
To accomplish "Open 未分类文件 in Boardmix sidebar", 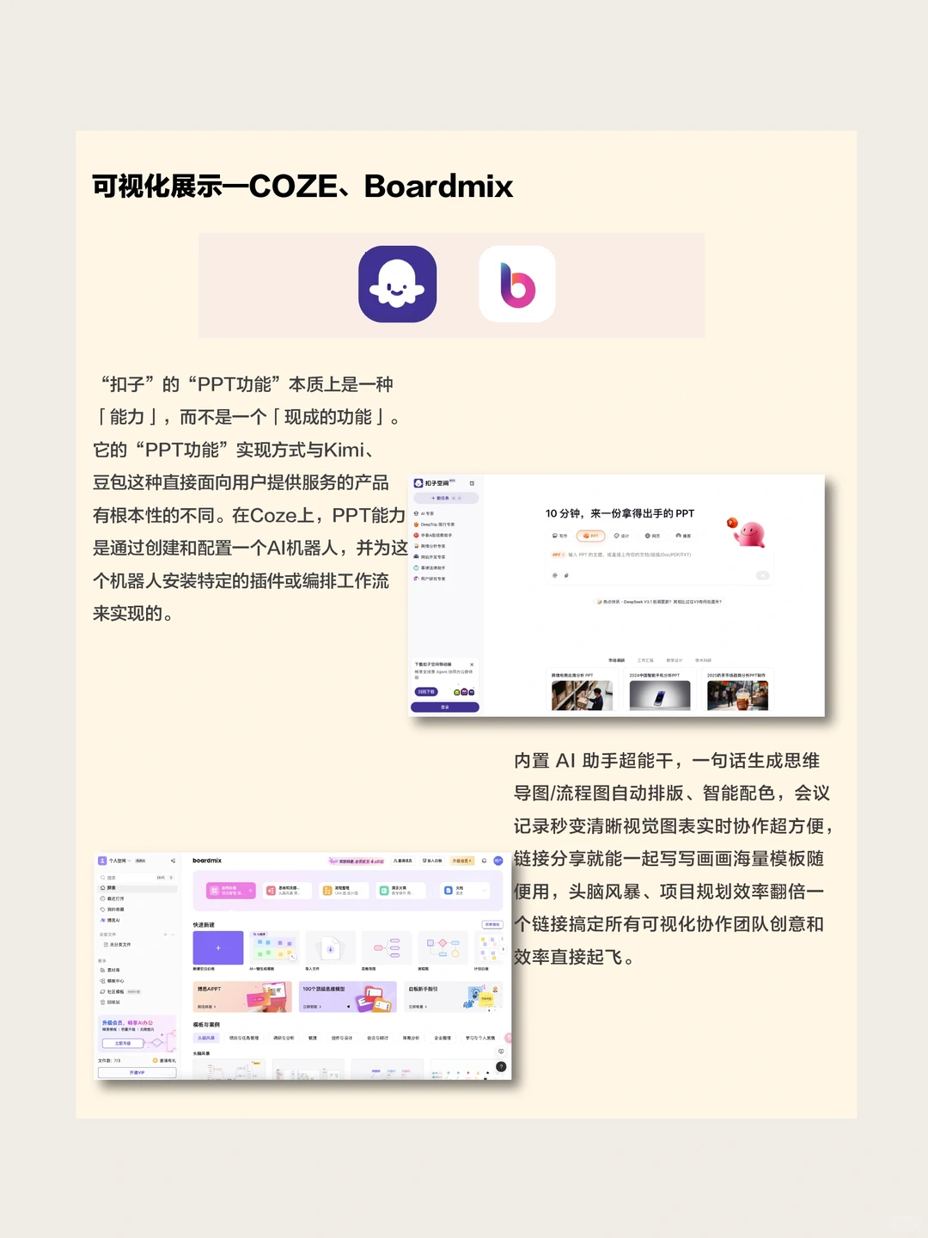I will tap(117, 945).
